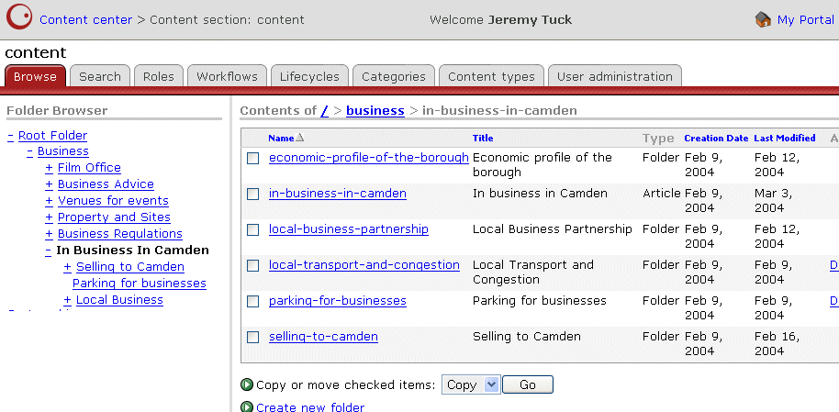Click the Create new folder link
This screenshot has height=412, width=839.
(310, 407)
